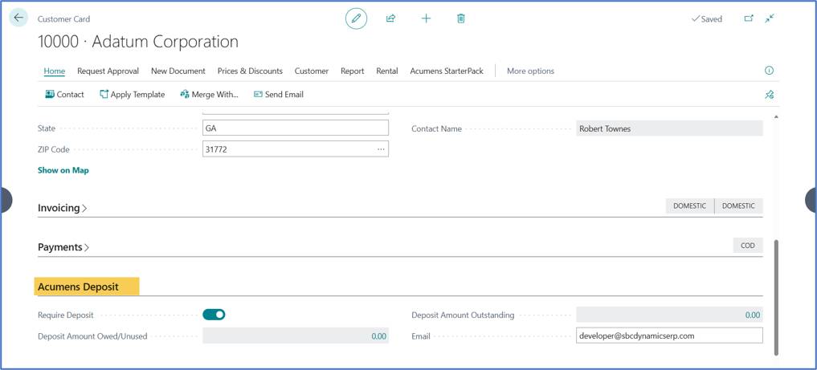Click the Contact Name field
Screen dimensions: 817x370
click(669, 128)
